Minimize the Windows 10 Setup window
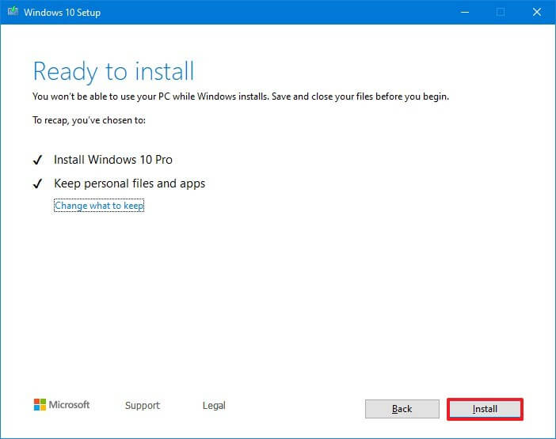556x439 pixels. point(463,13)
